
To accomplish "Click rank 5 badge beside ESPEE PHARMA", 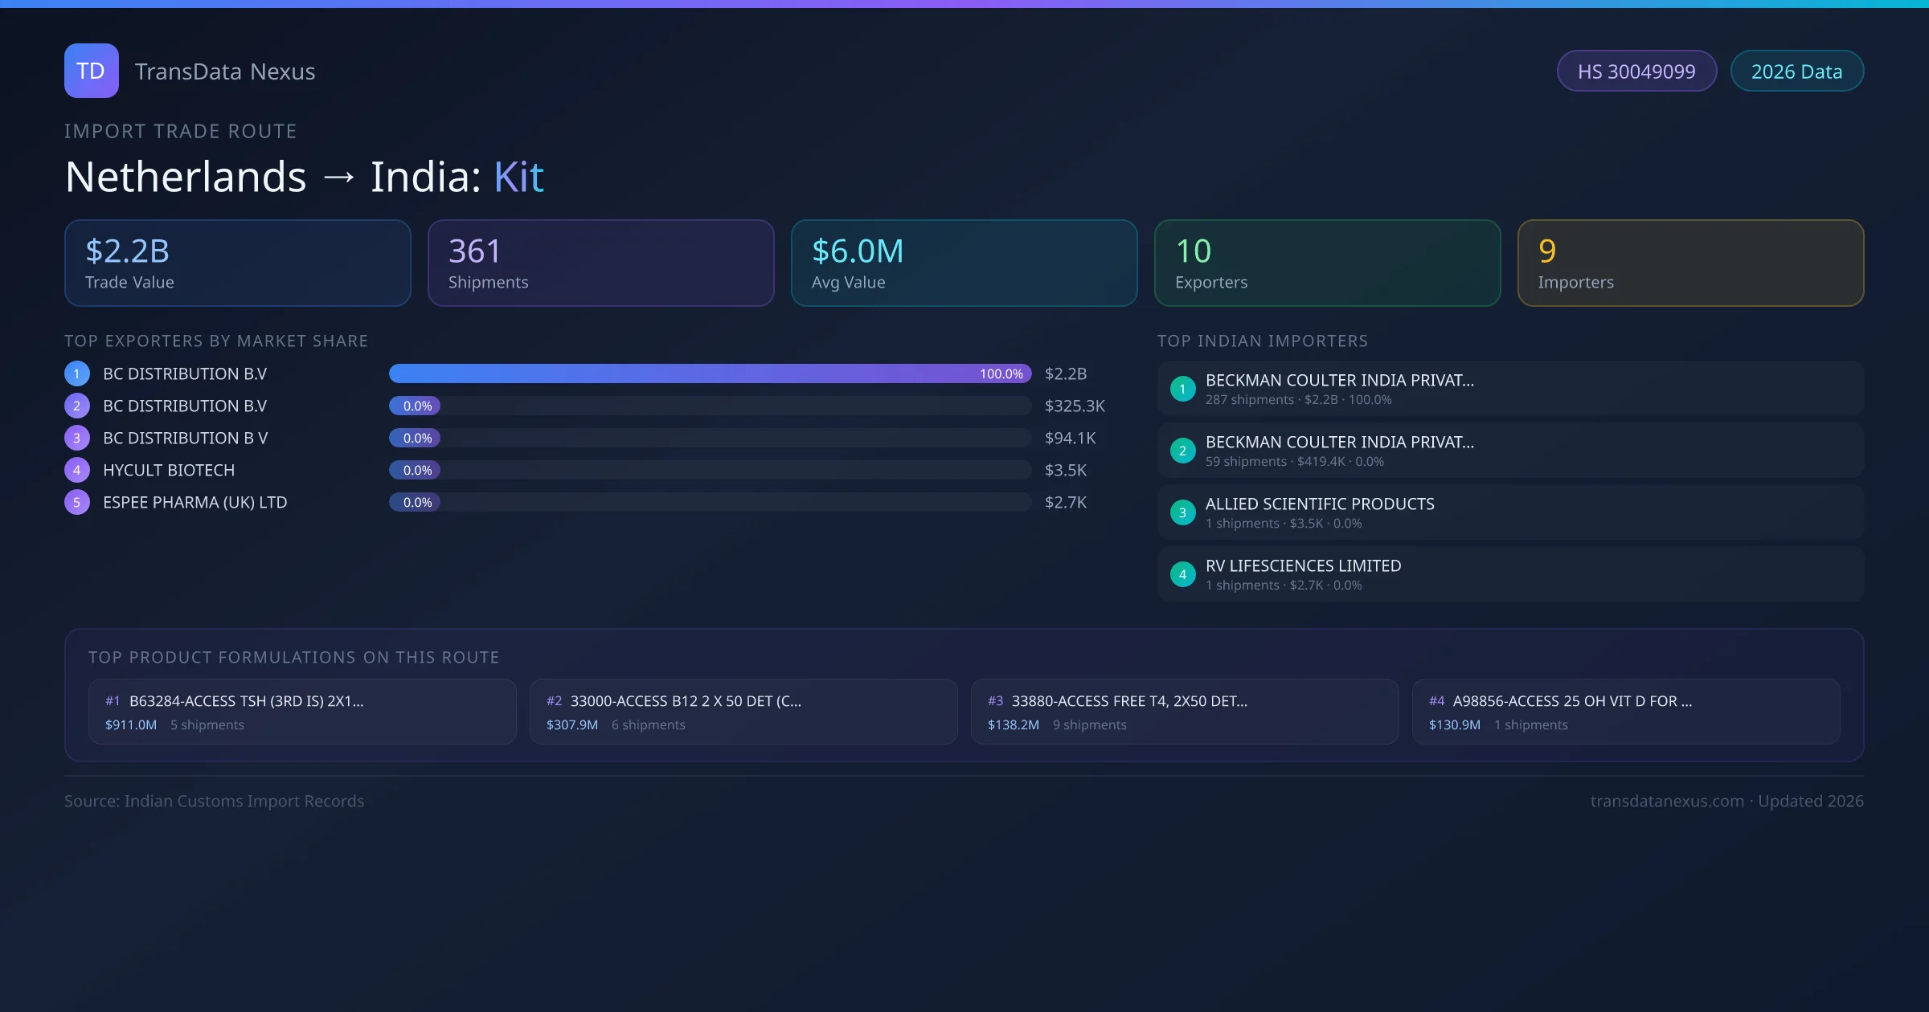I will 77,502.
